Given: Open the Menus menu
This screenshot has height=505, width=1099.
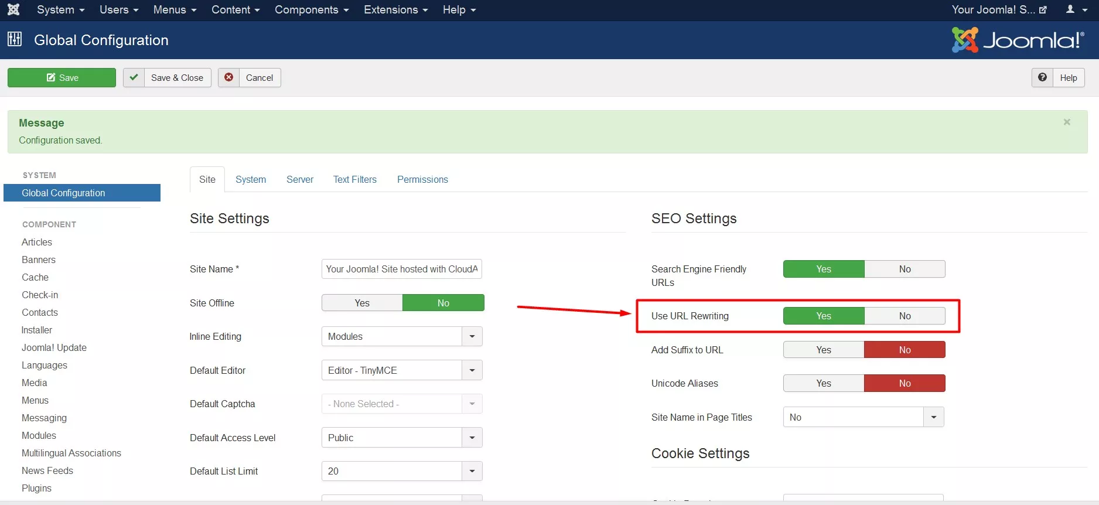Looking at the screenshot, I should tap(175, 9).
